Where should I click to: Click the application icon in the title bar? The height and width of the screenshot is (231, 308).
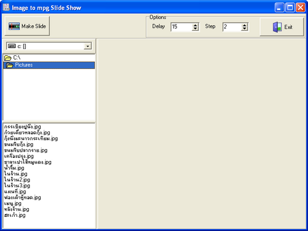pyautogui.click(x=6, y=7)
